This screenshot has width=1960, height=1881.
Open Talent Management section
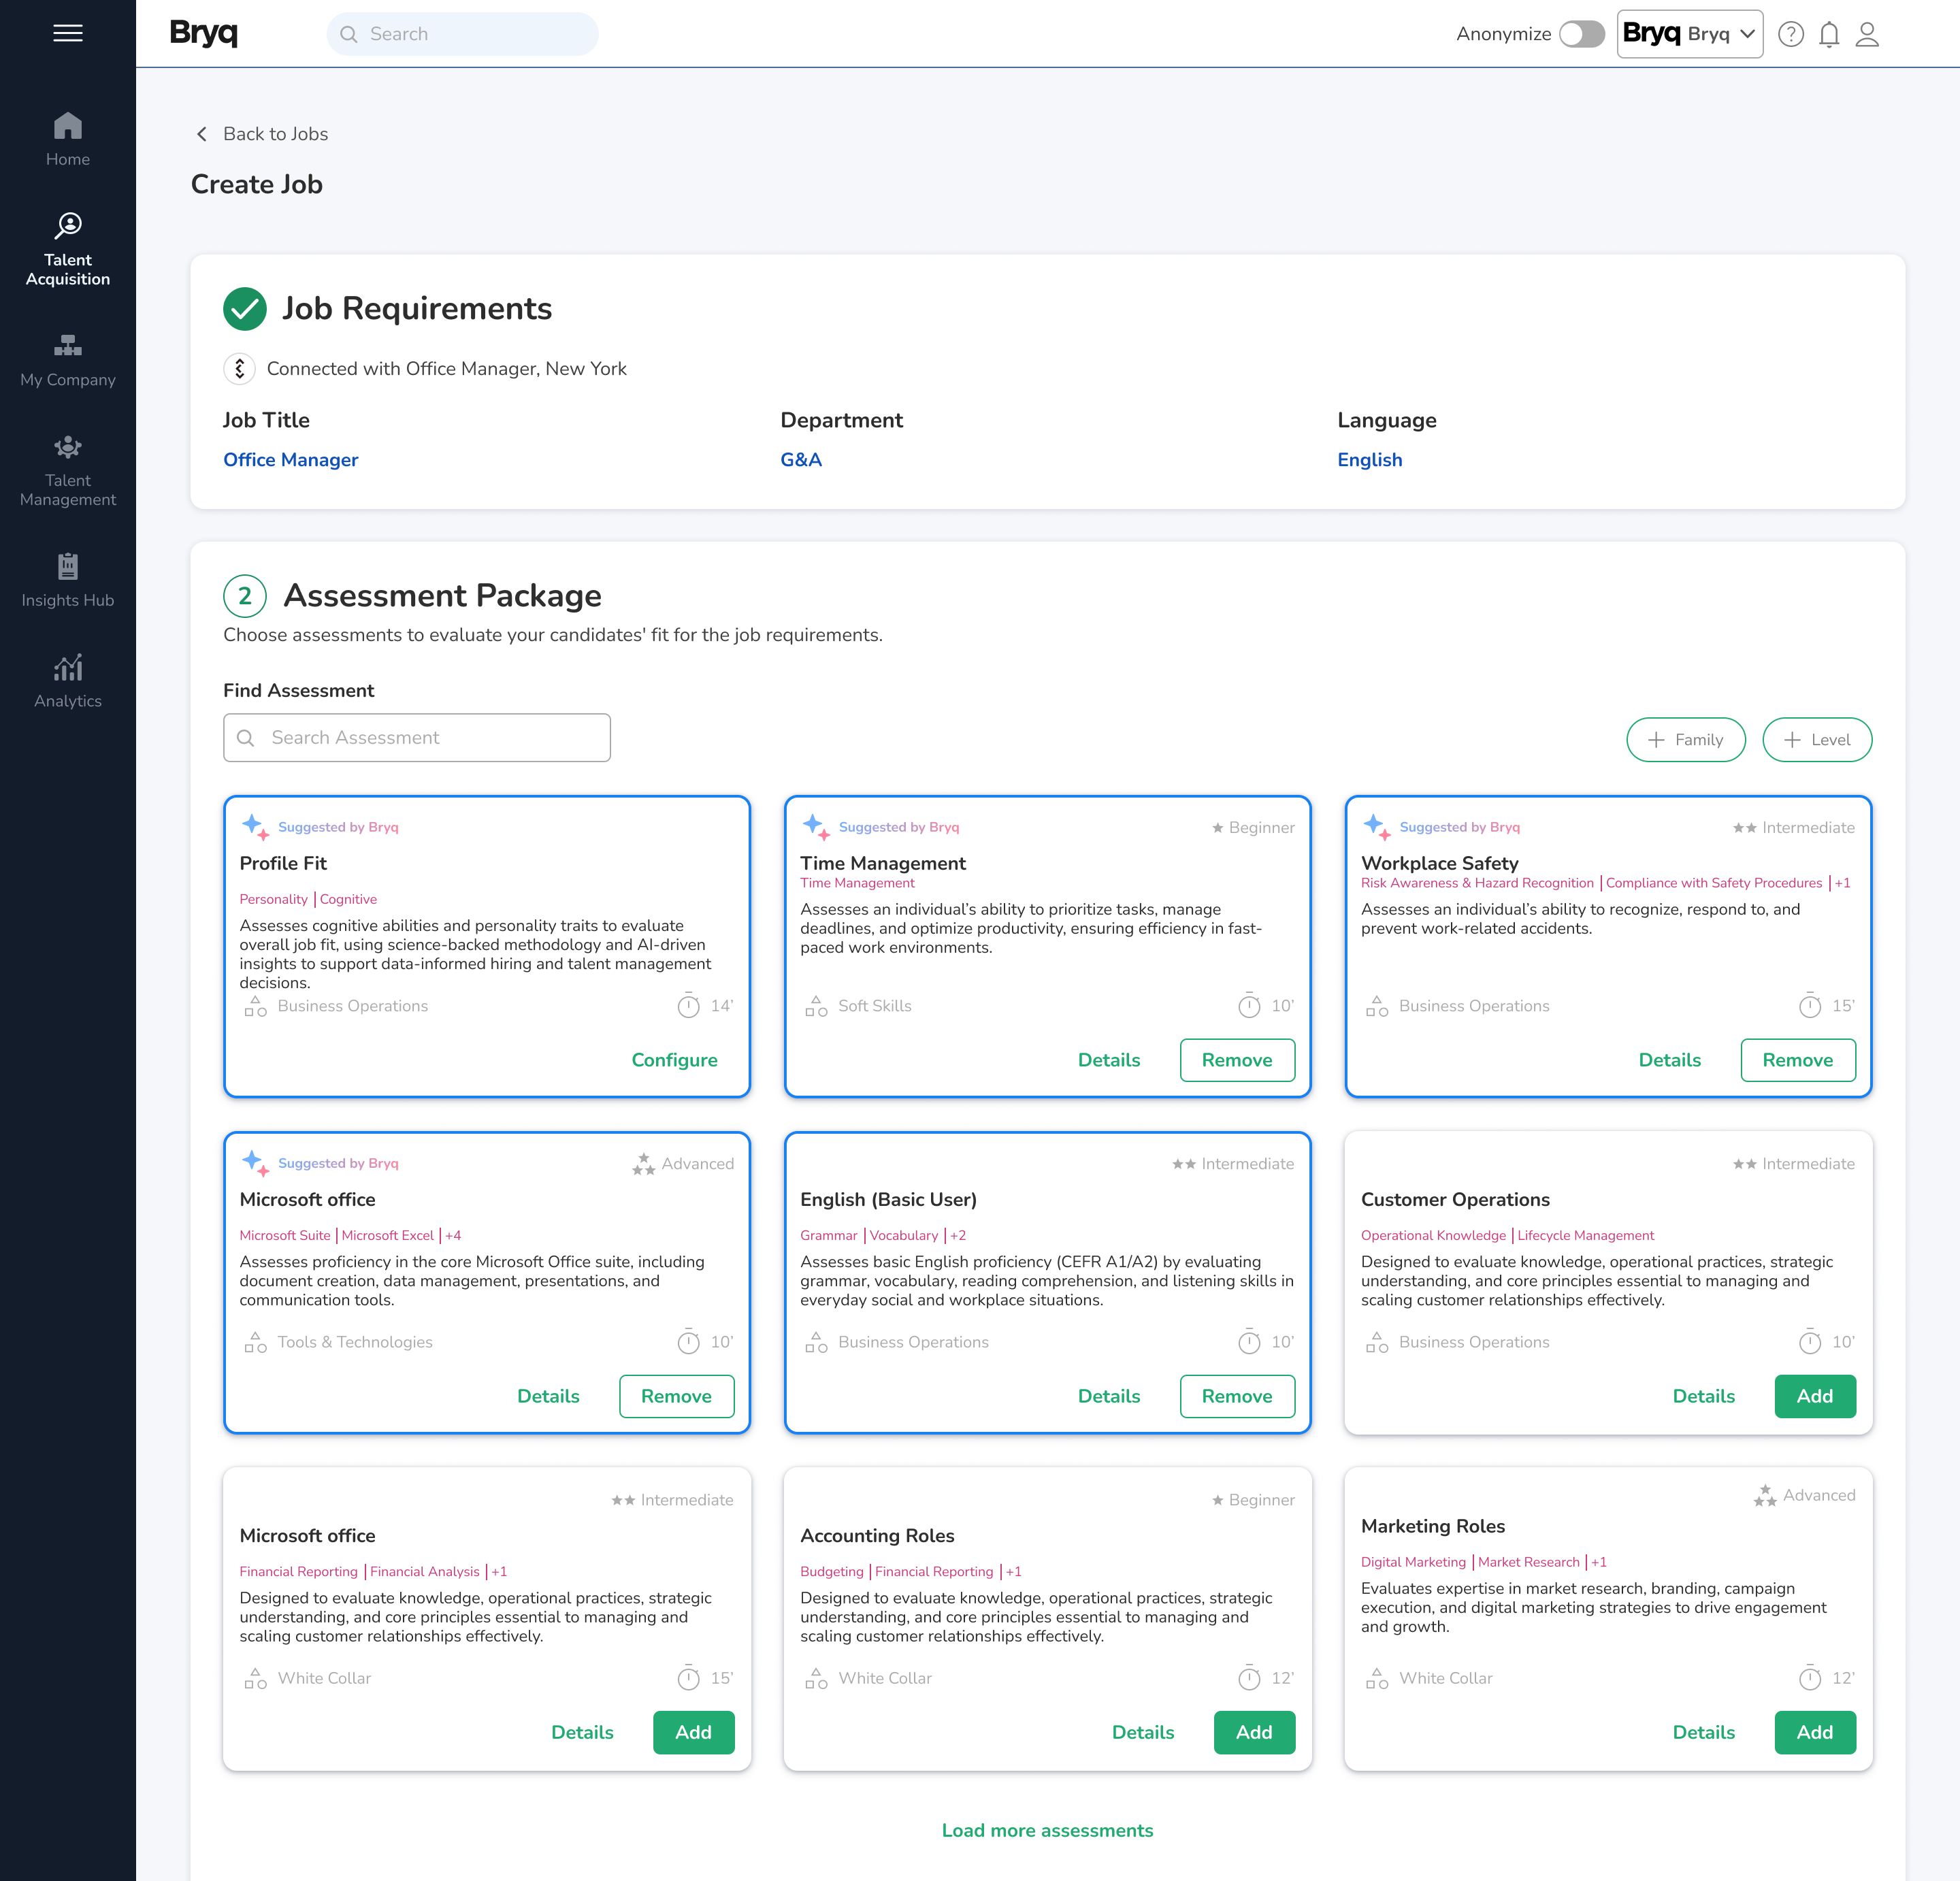pyautogui.click(x=67, y=470)
